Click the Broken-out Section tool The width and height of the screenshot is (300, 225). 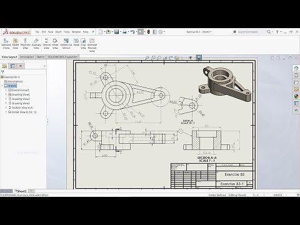[x=66, y=44]
